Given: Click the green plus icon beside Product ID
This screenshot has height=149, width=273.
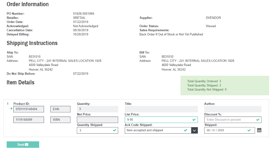Looking at the screenshot, I should 11,109.
